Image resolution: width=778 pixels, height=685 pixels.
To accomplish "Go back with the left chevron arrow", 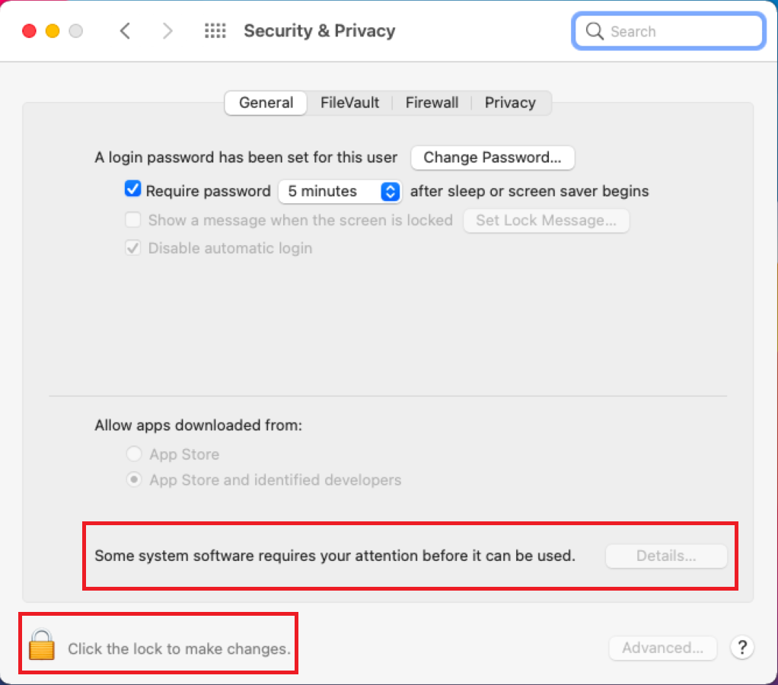I will click(x=125, y=30).
